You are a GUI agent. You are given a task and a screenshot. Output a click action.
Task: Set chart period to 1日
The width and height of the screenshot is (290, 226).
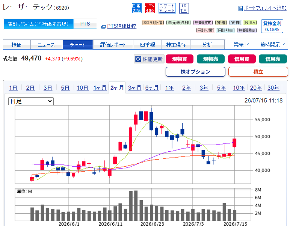[13, 88]
